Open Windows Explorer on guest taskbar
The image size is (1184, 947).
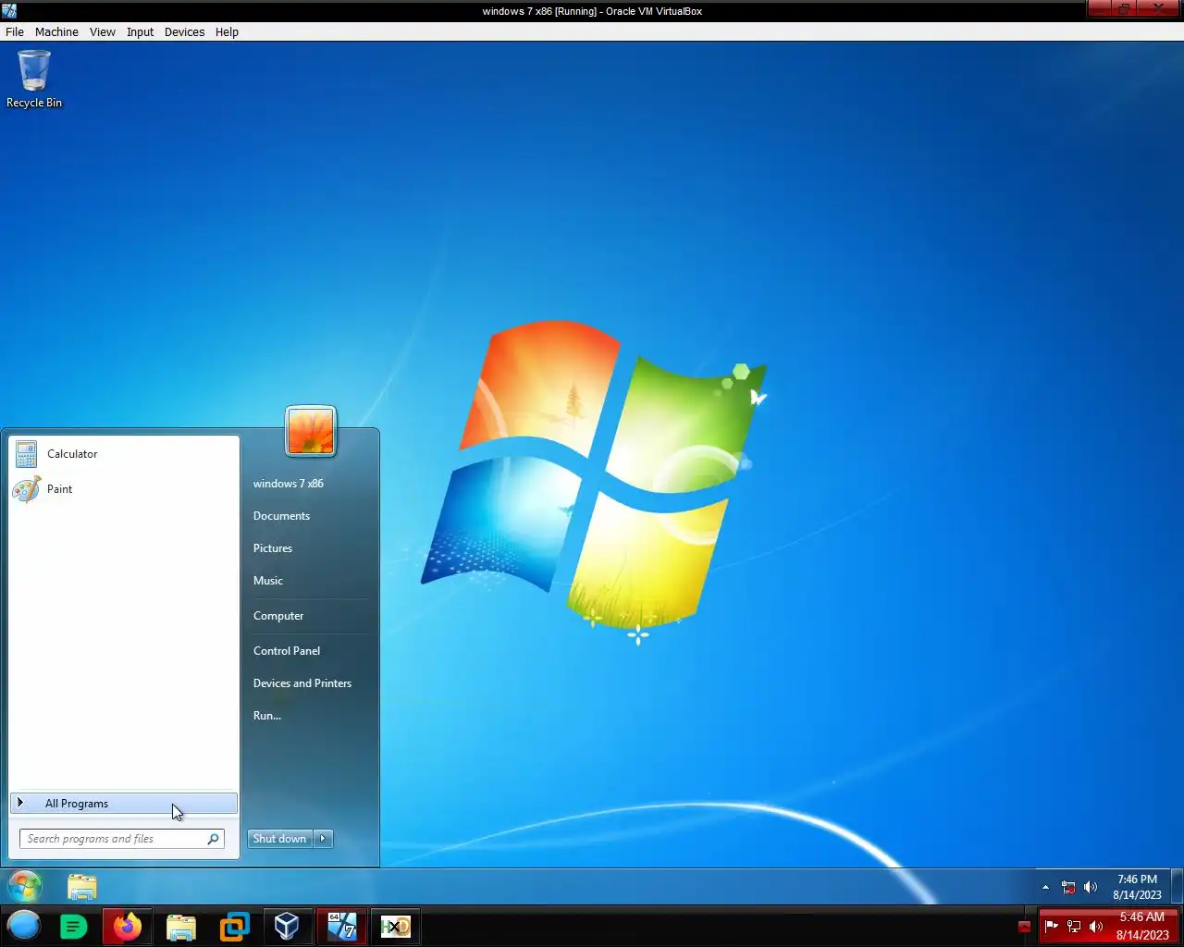82,887
